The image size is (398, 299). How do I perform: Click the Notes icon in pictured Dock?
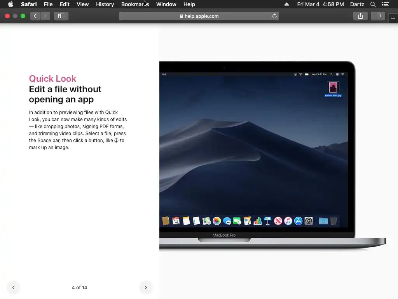coord(186,221)
